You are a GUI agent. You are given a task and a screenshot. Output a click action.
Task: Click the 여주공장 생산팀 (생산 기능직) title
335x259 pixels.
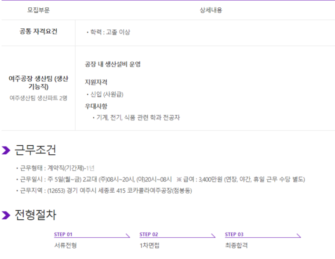(38, 82)
